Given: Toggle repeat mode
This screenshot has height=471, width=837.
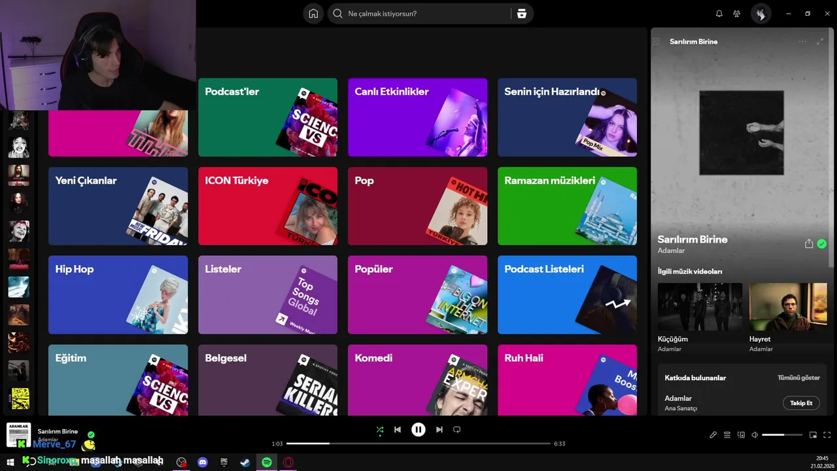Looking at the screenshot, I should pyautogui.click(x=457, y=430).
